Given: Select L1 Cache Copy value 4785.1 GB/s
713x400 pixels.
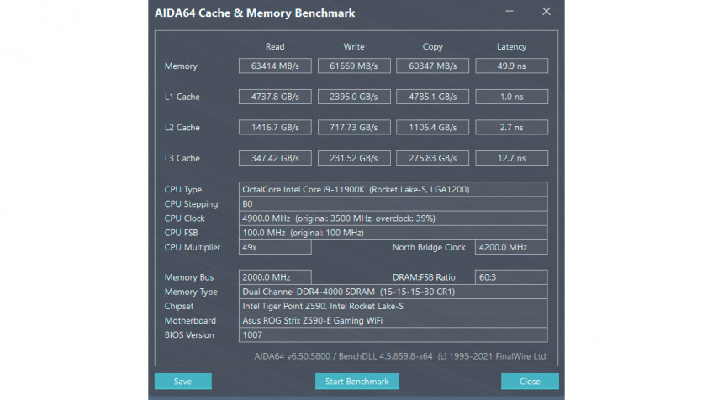Looking at the screenshot, I should tap(432, 97).
